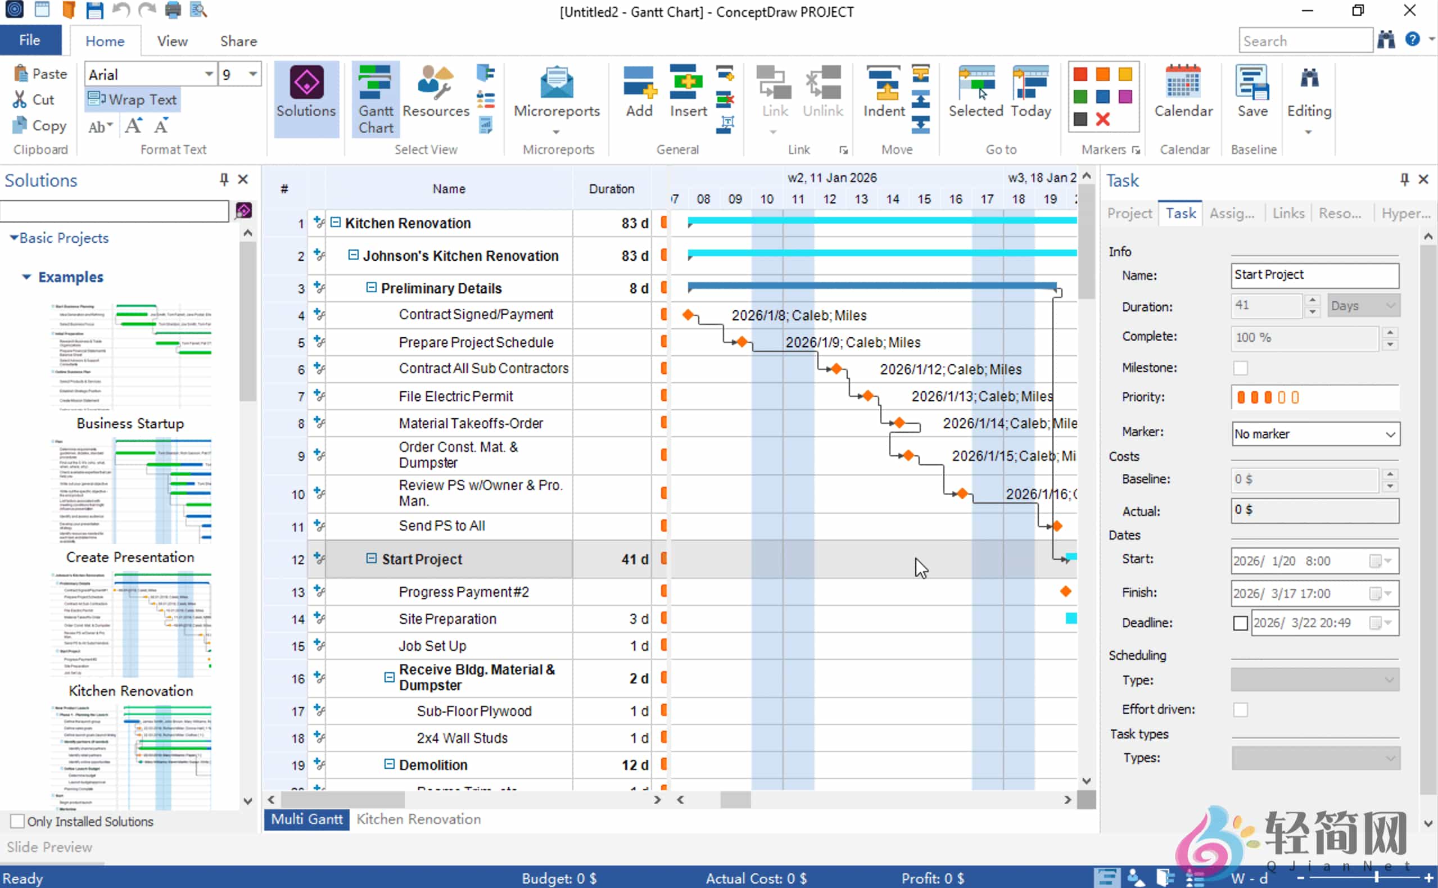The height and width of the screenshot is (888, 1438).
Task: Enable the Deadline checkbox
Action: 1241,623
